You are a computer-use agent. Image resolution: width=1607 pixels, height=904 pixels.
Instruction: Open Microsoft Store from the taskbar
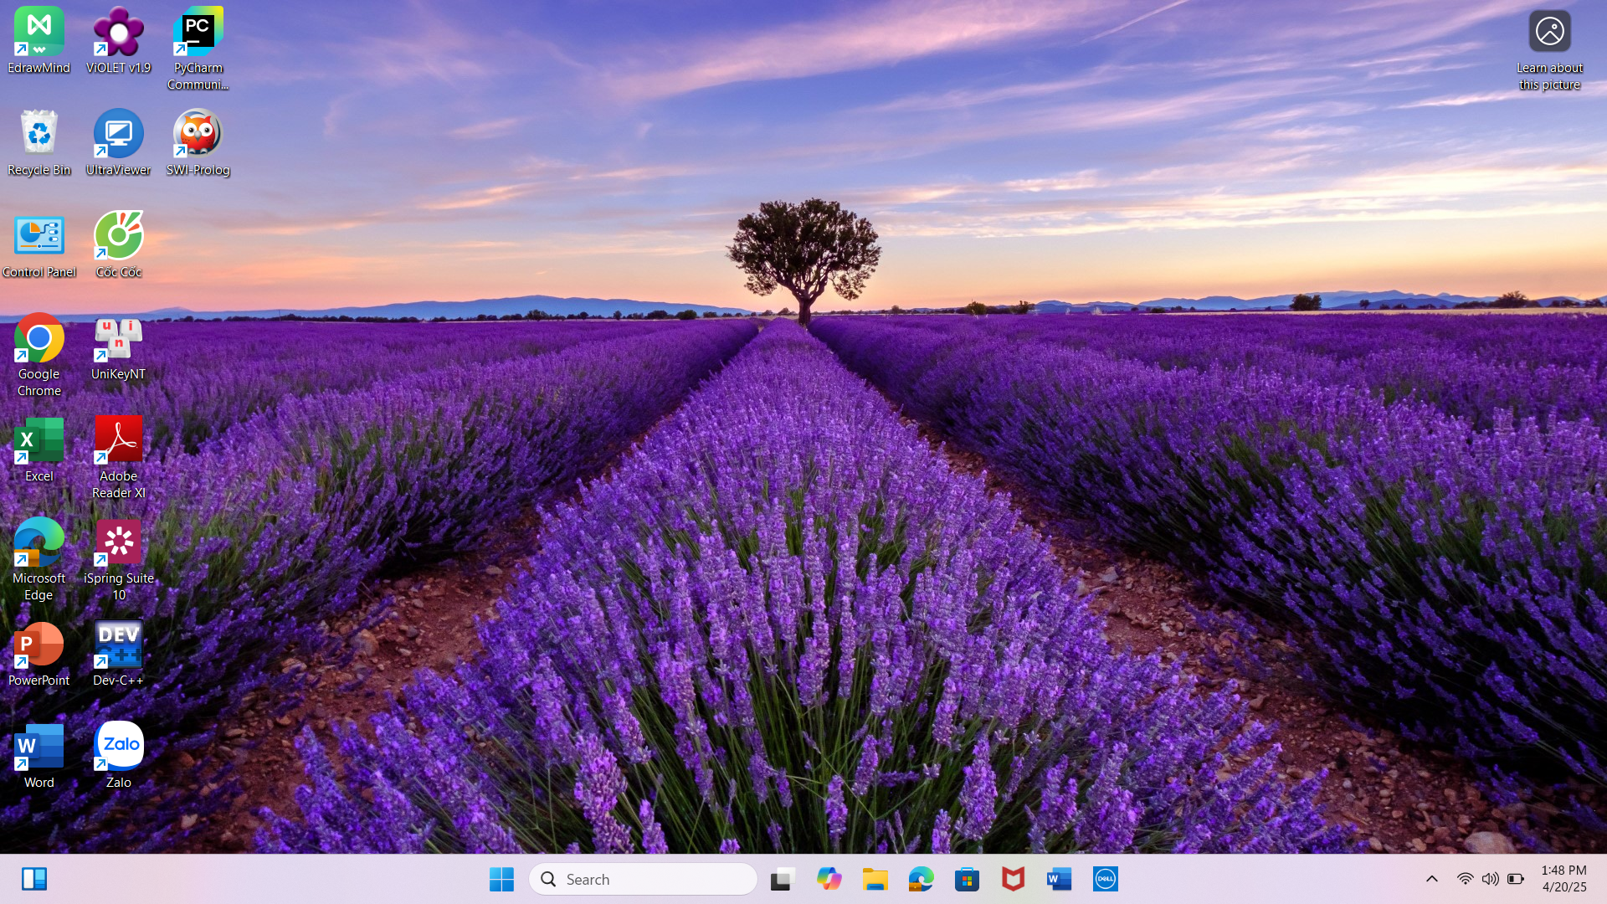coord(968,879)
